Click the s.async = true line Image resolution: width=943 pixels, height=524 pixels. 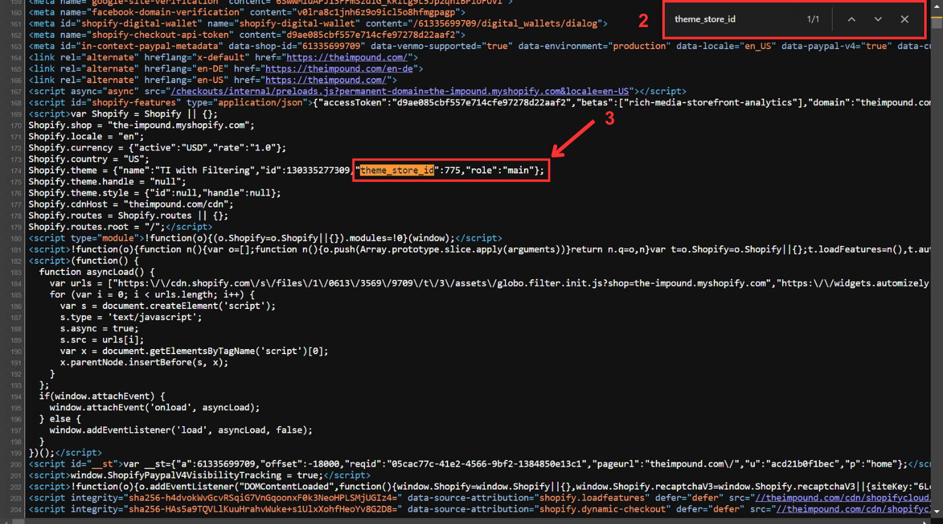99,328
